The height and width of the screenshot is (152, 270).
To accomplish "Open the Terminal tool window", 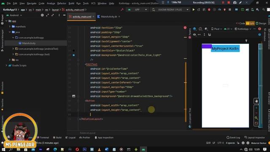I will (x=43, y=138).
